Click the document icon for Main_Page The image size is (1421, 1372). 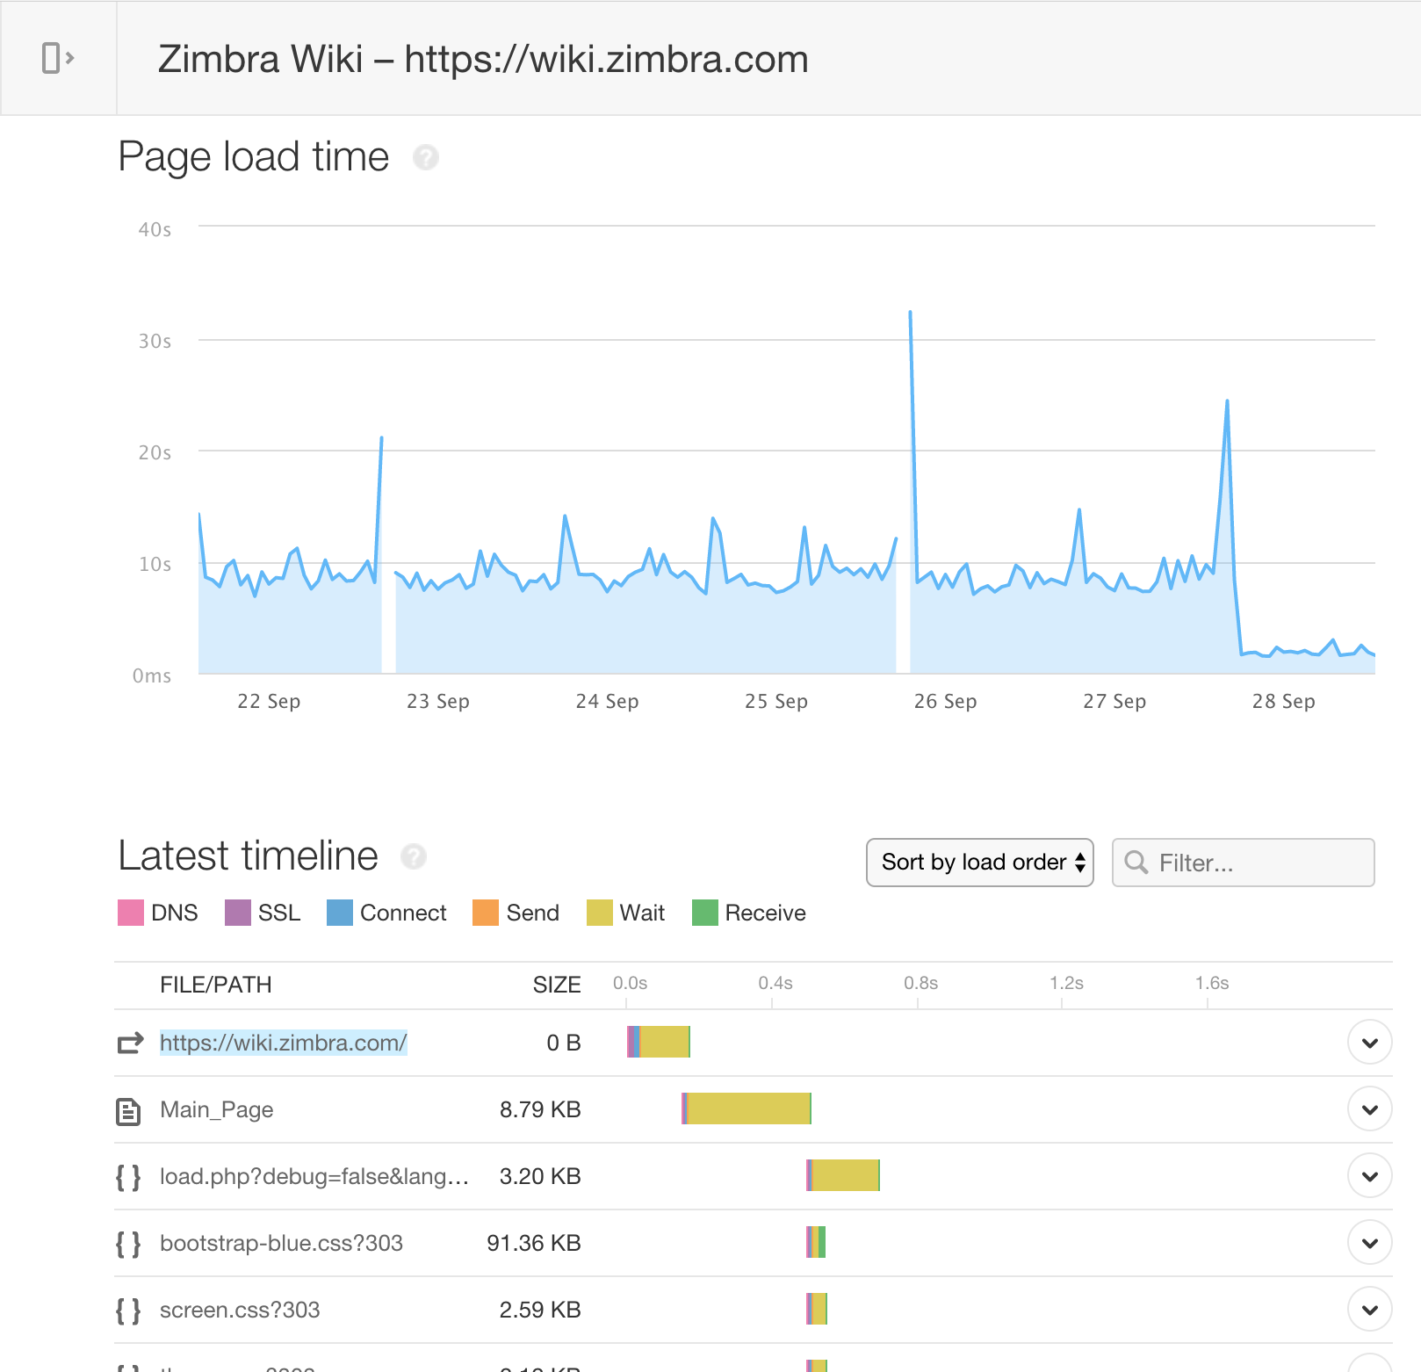(x=128, y=1111)
